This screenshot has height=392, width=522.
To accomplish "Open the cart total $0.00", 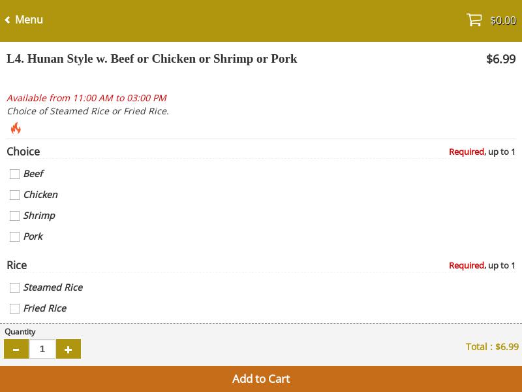I will [x=502, y=20].
